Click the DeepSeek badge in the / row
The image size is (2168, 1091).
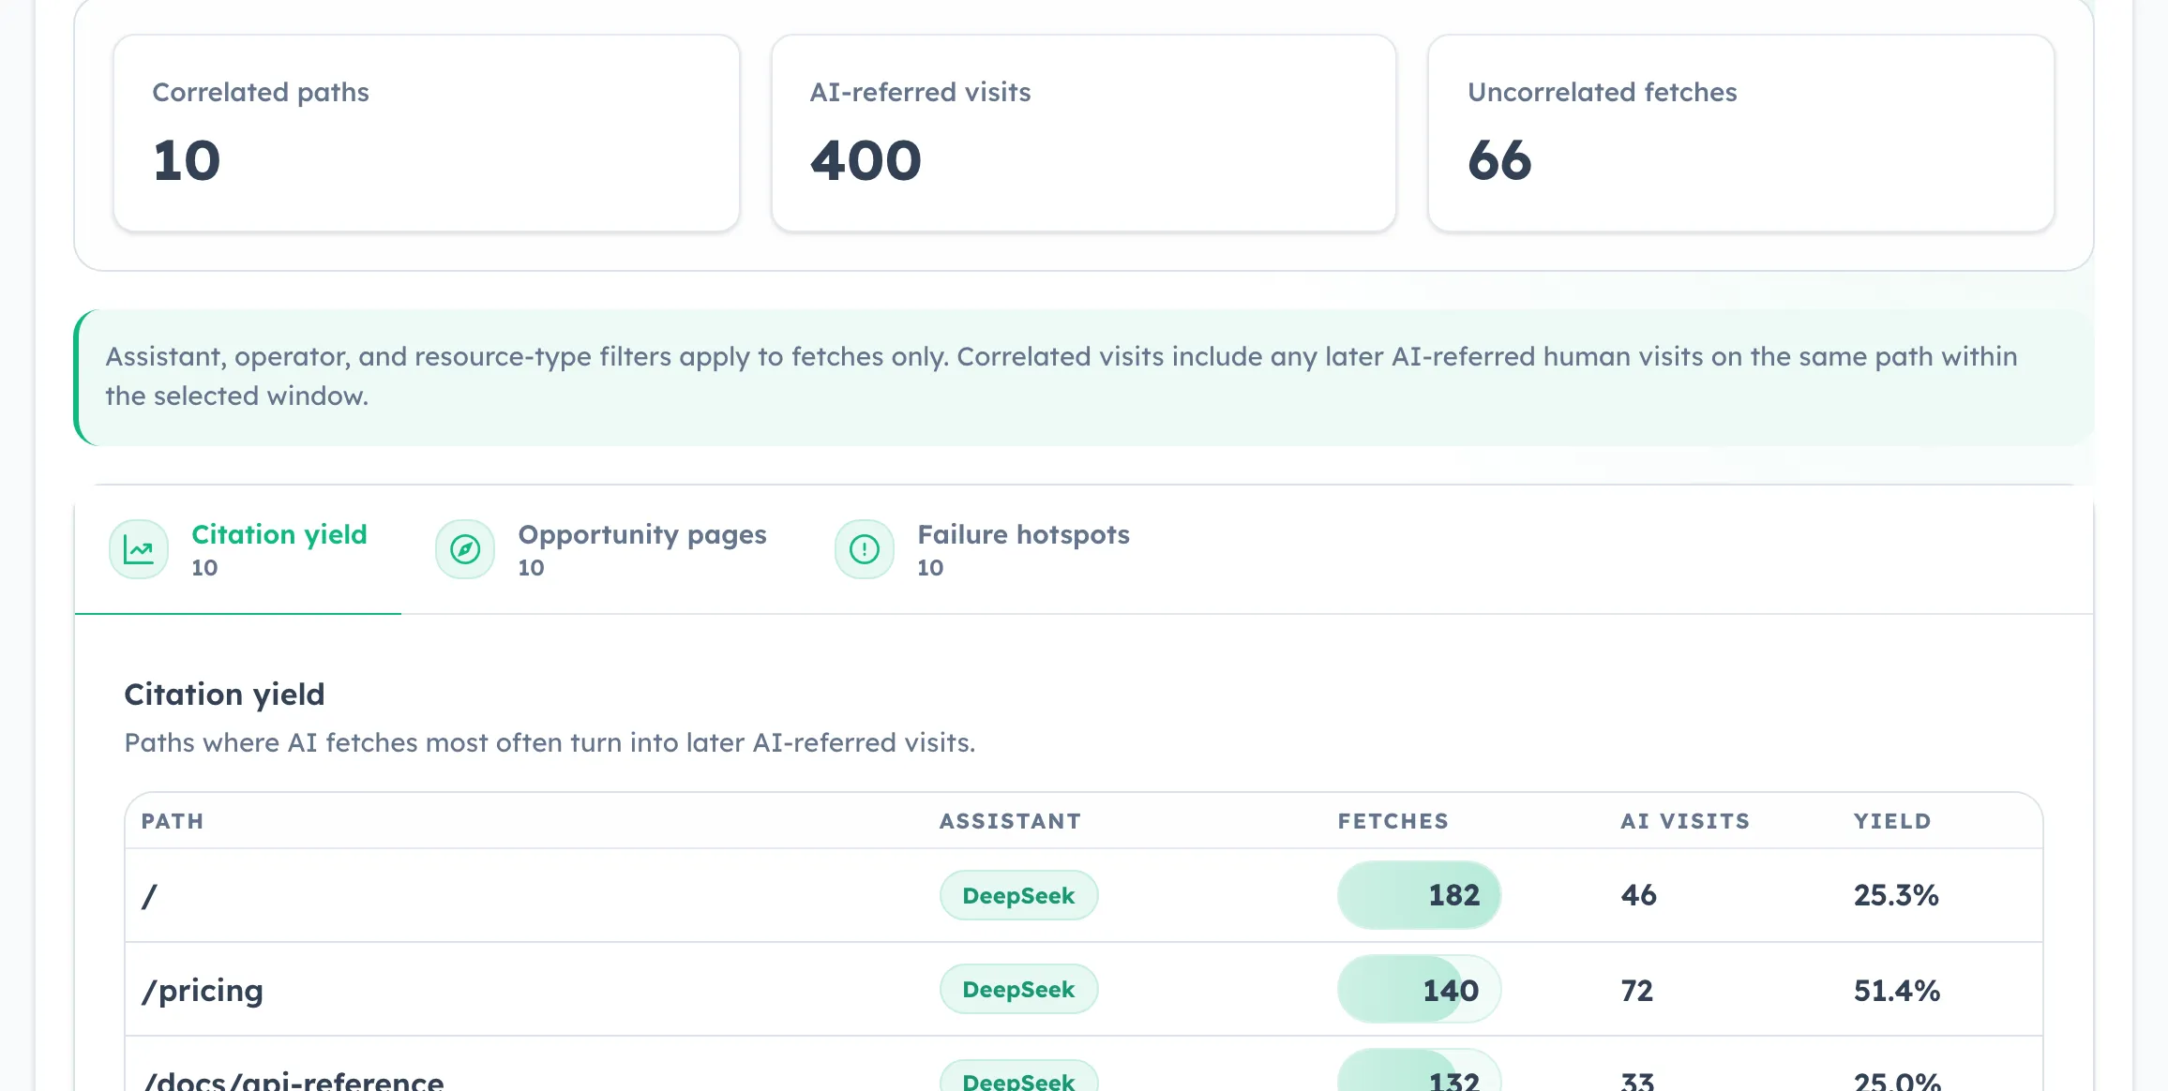tap(1018, 895)
